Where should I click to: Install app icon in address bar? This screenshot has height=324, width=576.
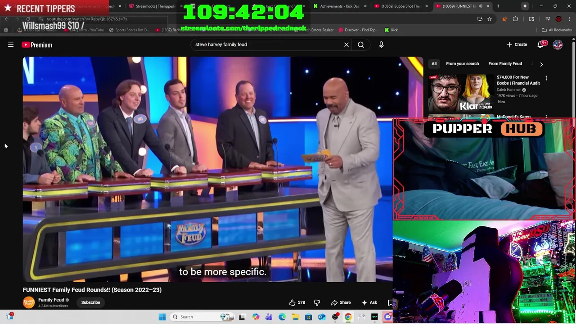[480, 19]
